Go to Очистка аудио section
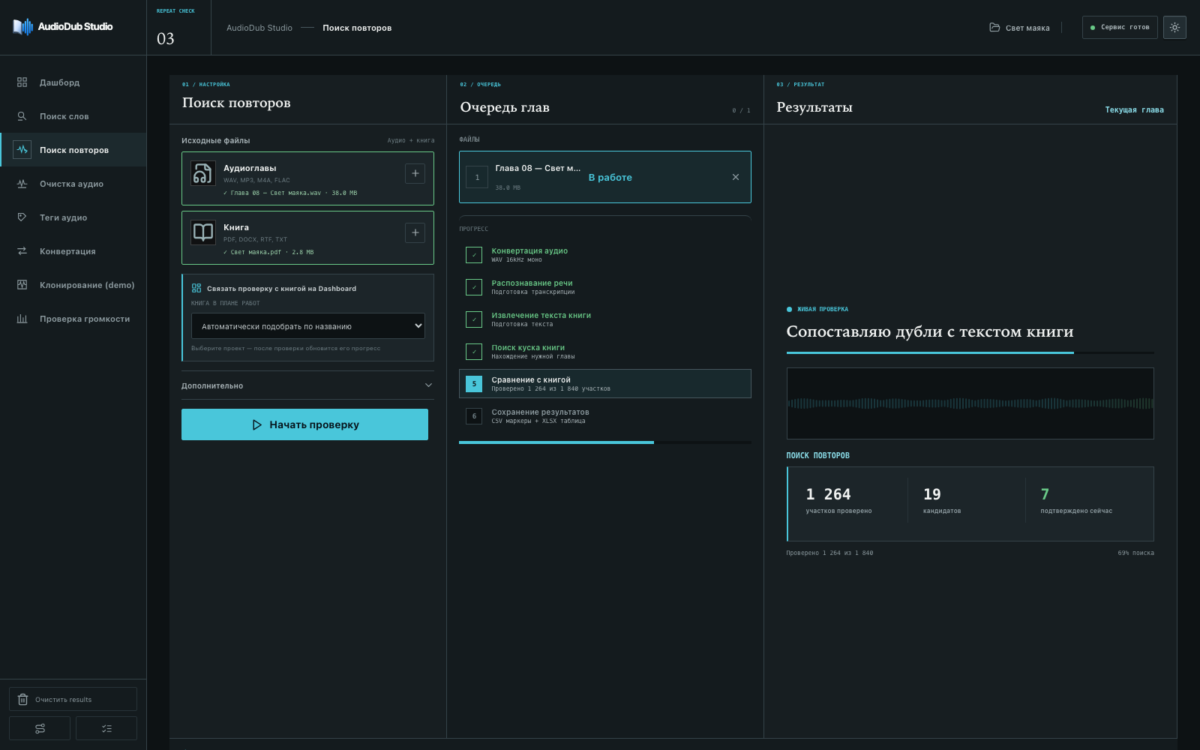Image resolution: width=1200 pixels, height=750 pixels. click(73, 184)
